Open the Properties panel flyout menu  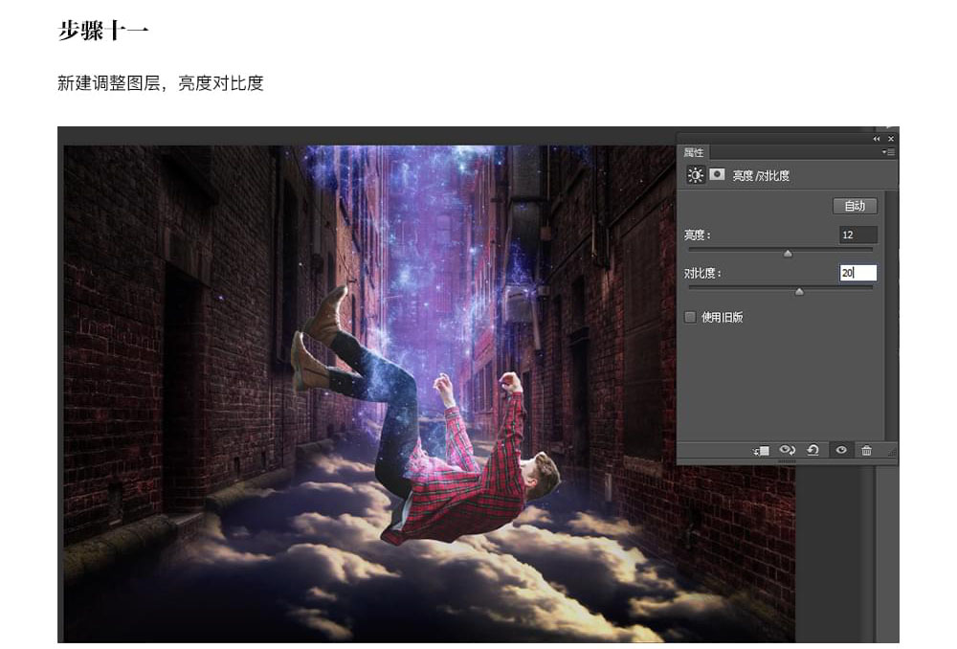(x=889, y=152)
